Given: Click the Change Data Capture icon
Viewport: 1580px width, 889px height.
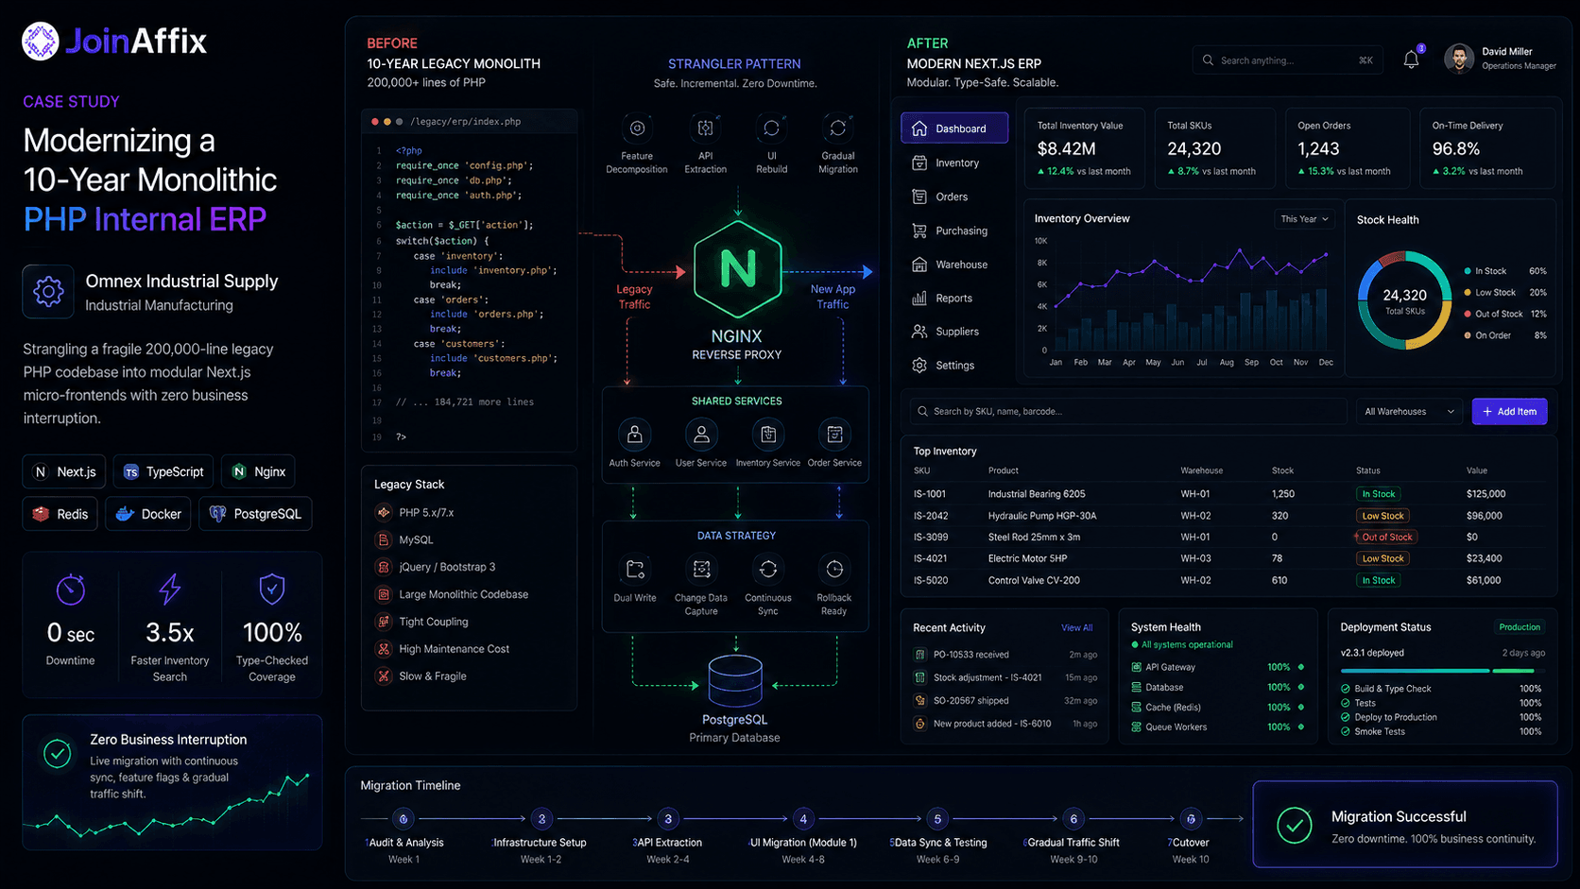Looking at the screenshot, I should (x=701, y=570).
